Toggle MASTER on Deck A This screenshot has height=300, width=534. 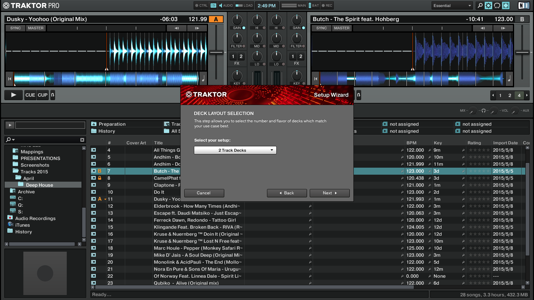tap(36, 28)
